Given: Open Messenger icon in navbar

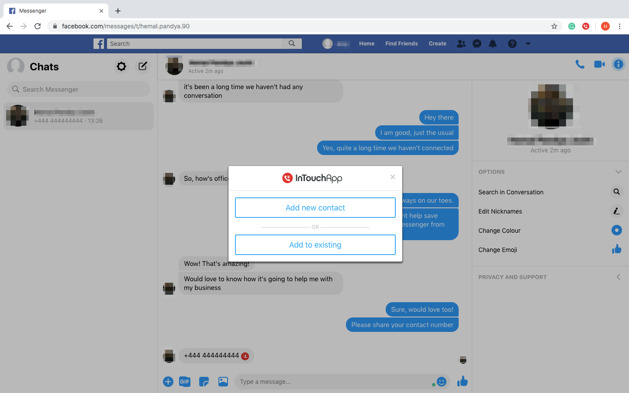Looking at the screenshot, I should 477,44.
